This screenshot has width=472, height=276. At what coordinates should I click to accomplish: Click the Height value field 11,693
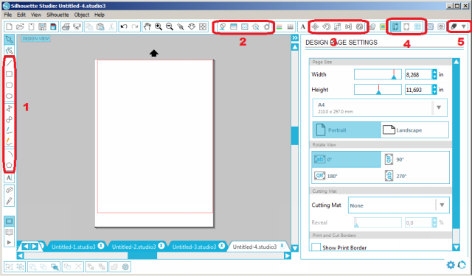coord(418,90)
